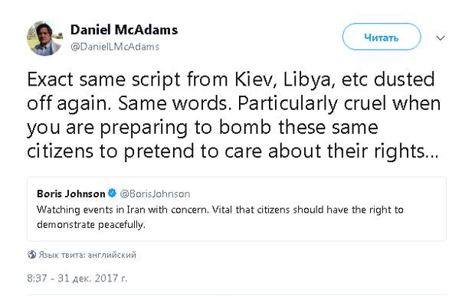Open Daniel McAdams profile avatar
475x296 pixels.
point(45,38)
